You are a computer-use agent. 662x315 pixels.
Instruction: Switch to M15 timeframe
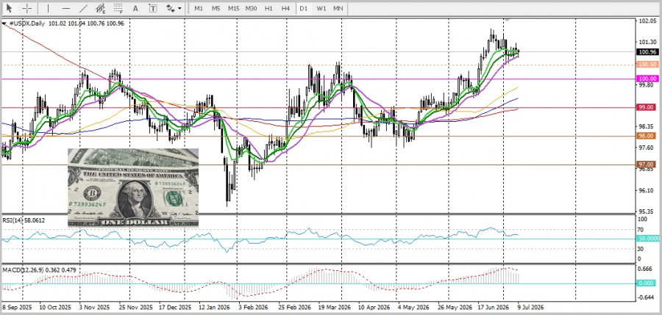[233, 8]
